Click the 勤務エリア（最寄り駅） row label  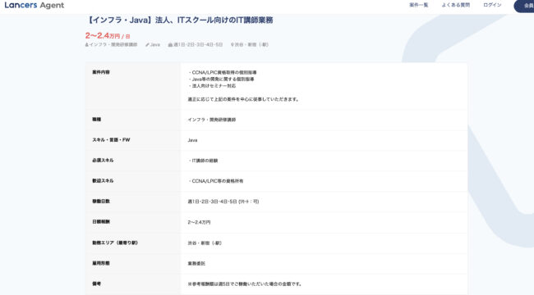115,243
